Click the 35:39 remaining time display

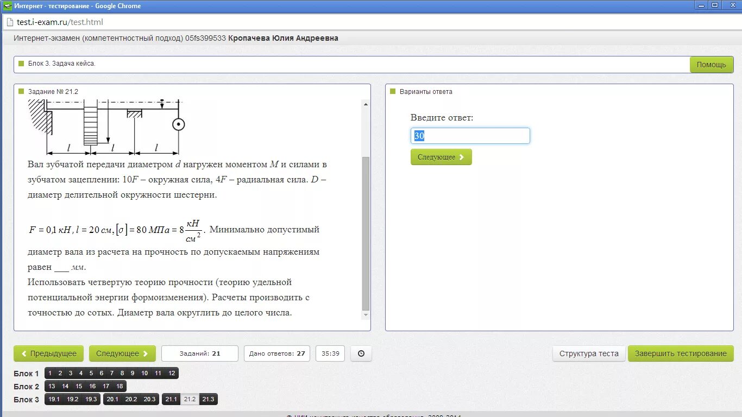(330, 353)
